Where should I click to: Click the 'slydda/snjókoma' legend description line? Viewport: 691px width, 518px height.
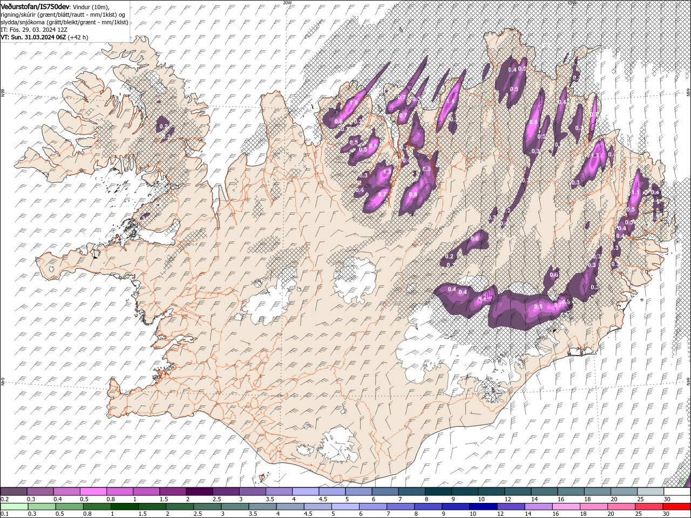(x=64, y=22)
